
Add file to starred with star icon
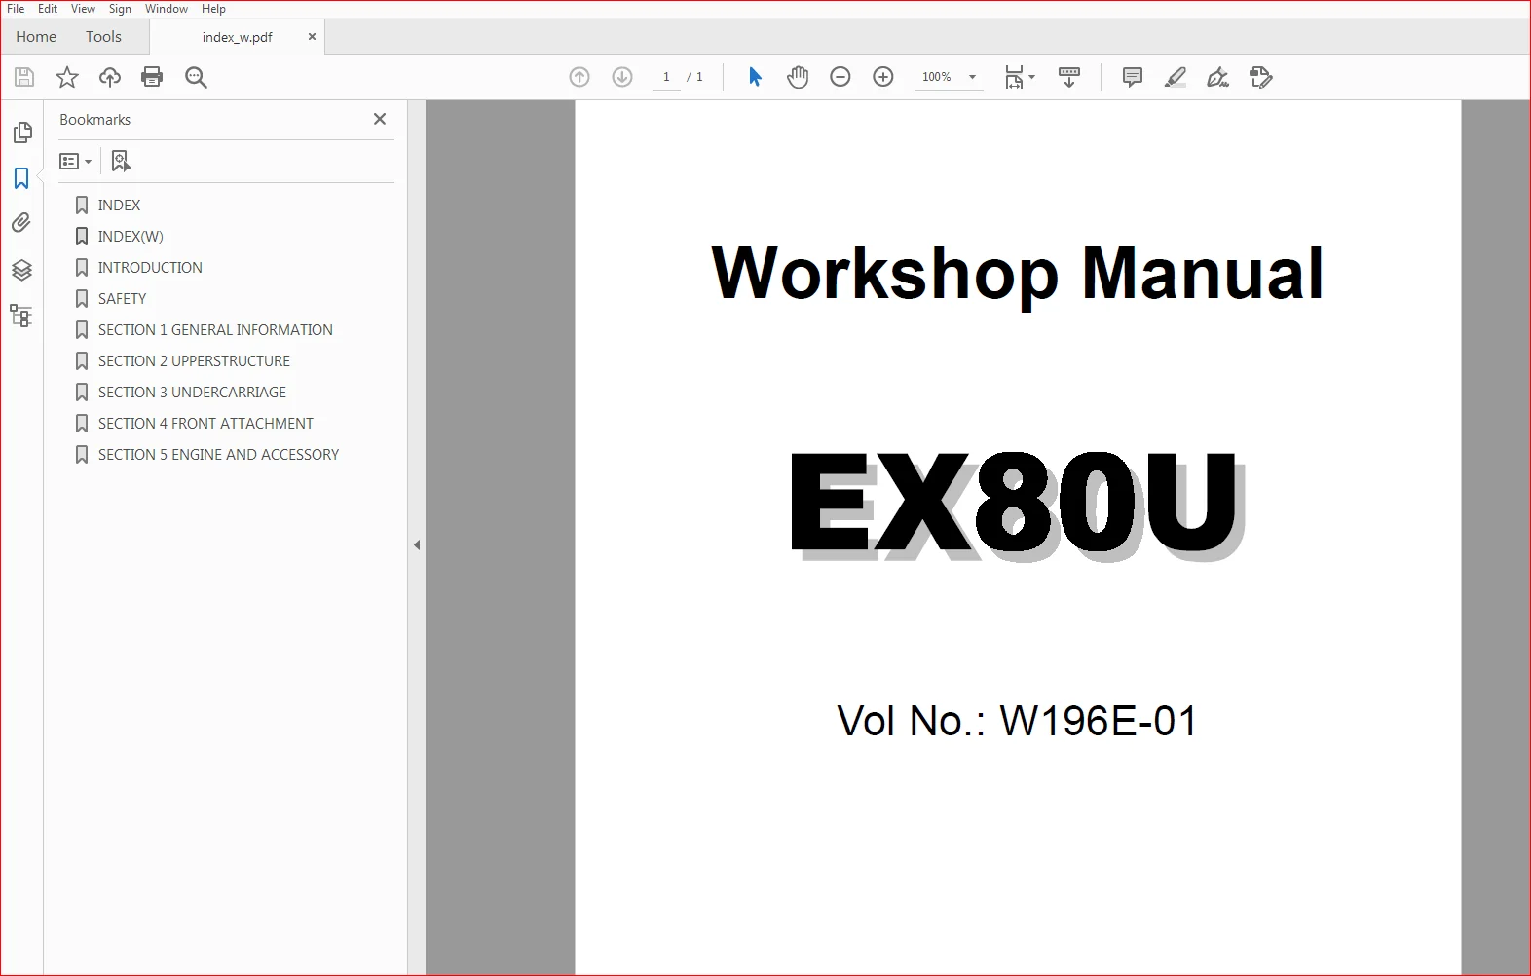[67, 77]
